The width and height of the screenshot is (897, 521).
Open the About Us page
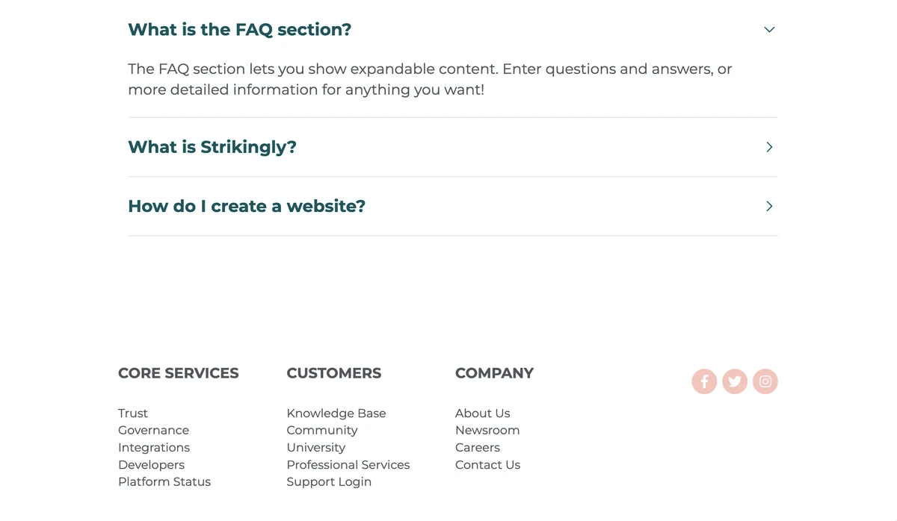tap(482, 413)
